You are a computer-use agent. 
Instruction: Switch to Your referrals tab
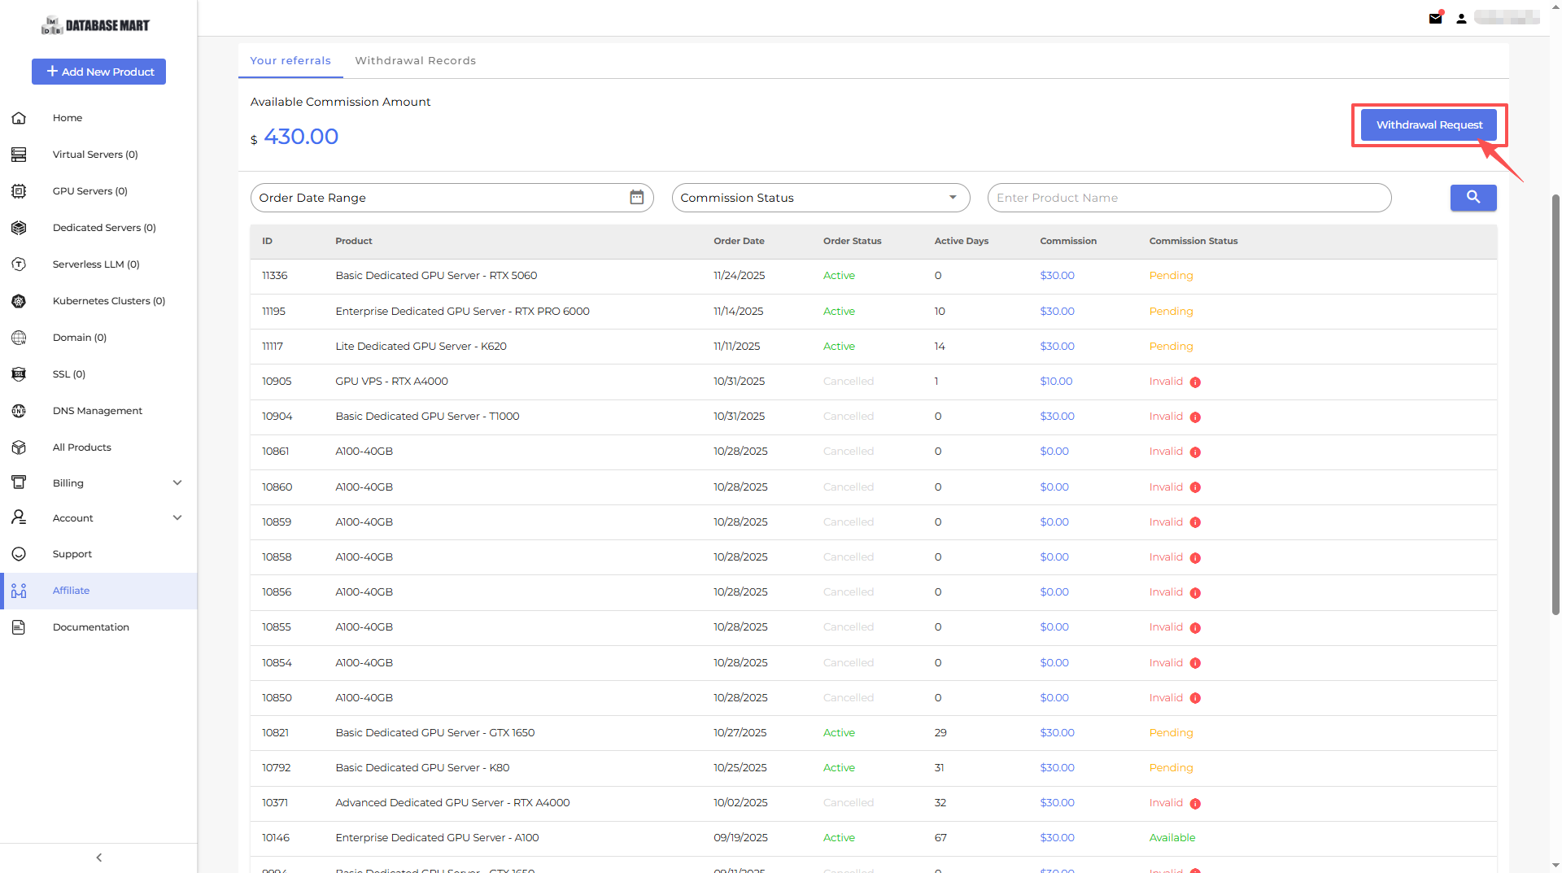click(x=290, y=61)
